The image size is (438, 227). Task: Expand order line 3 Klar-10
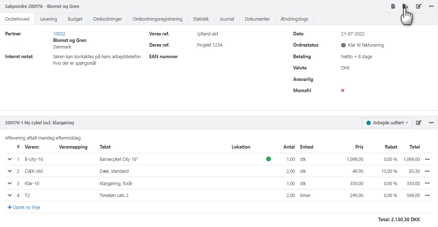point(9,184)
